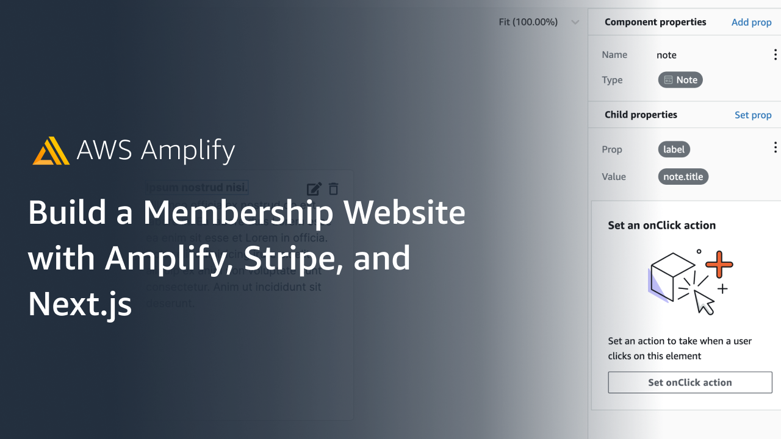
Task: Expand the Fit (100.00%) zoom chevron
Action: pos(575,23)
